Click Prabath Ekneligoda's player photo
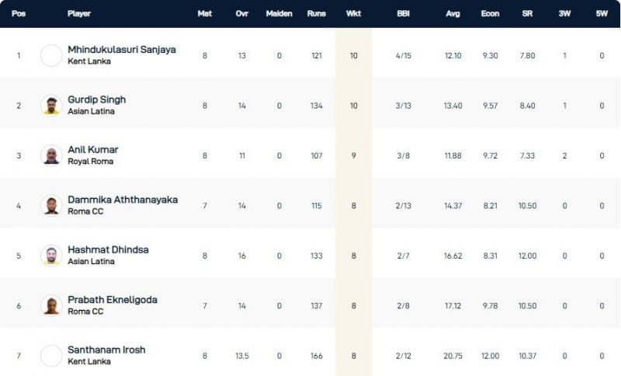 51,305
